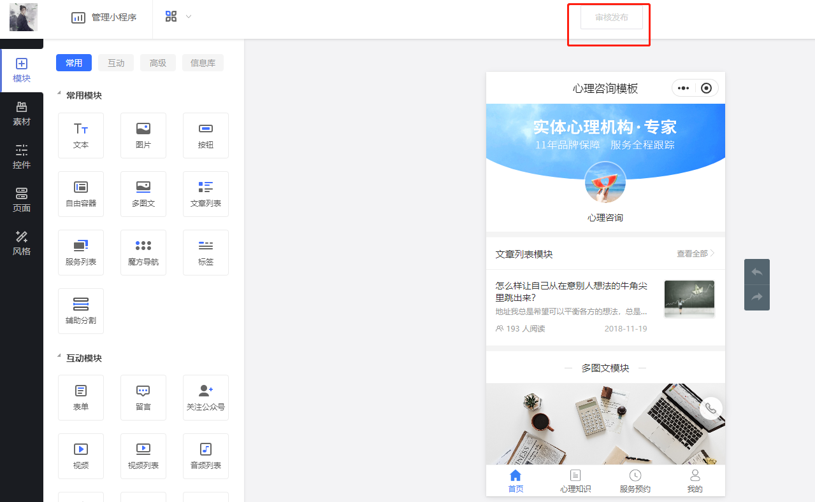
Task: Select the 服务预约 bottom tab
Action: tap(635, 481)
